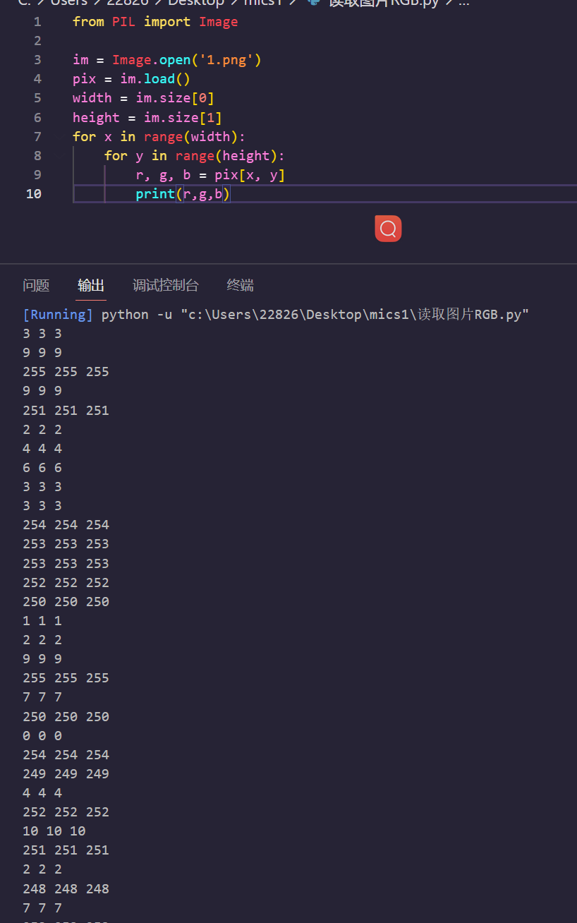The height and width of the screenshot is (923, 577).
Task: Switch to the 调试控制台 tab
Action: click(165, 285)
